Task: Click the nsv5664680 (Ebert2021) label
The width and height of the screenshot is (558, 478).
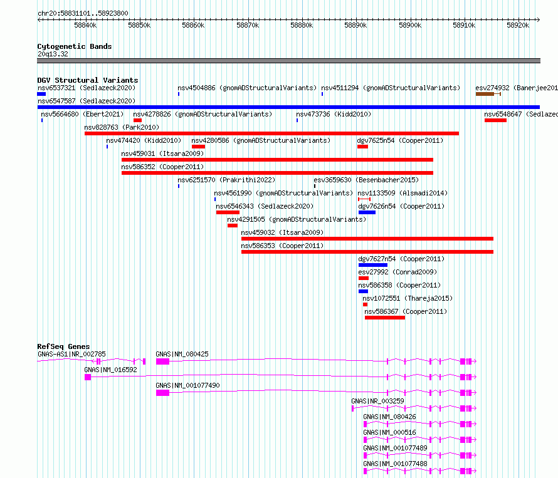Action: click(x=82, y=114)
